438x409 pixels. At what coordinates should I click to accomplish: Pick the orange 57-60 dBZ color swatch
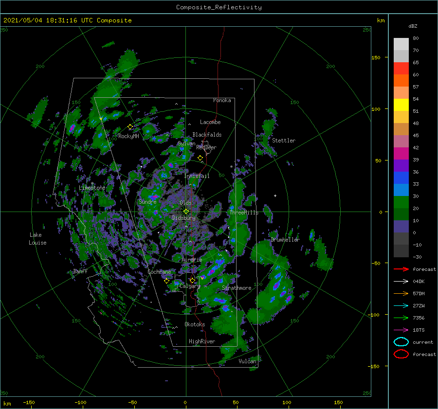click(401, 81)
